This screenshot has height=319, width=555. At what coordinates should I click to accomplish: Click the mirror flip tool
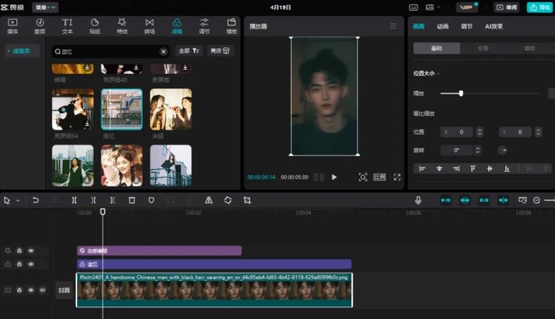tap(209, 200)
